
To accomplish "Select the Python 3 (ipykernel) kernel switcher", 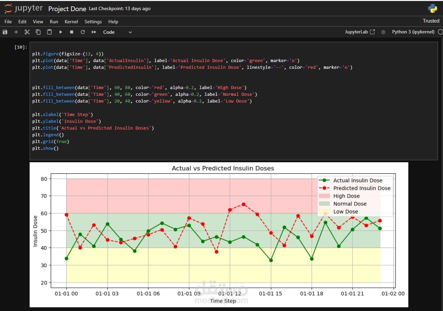I will [x=413, y=32].
